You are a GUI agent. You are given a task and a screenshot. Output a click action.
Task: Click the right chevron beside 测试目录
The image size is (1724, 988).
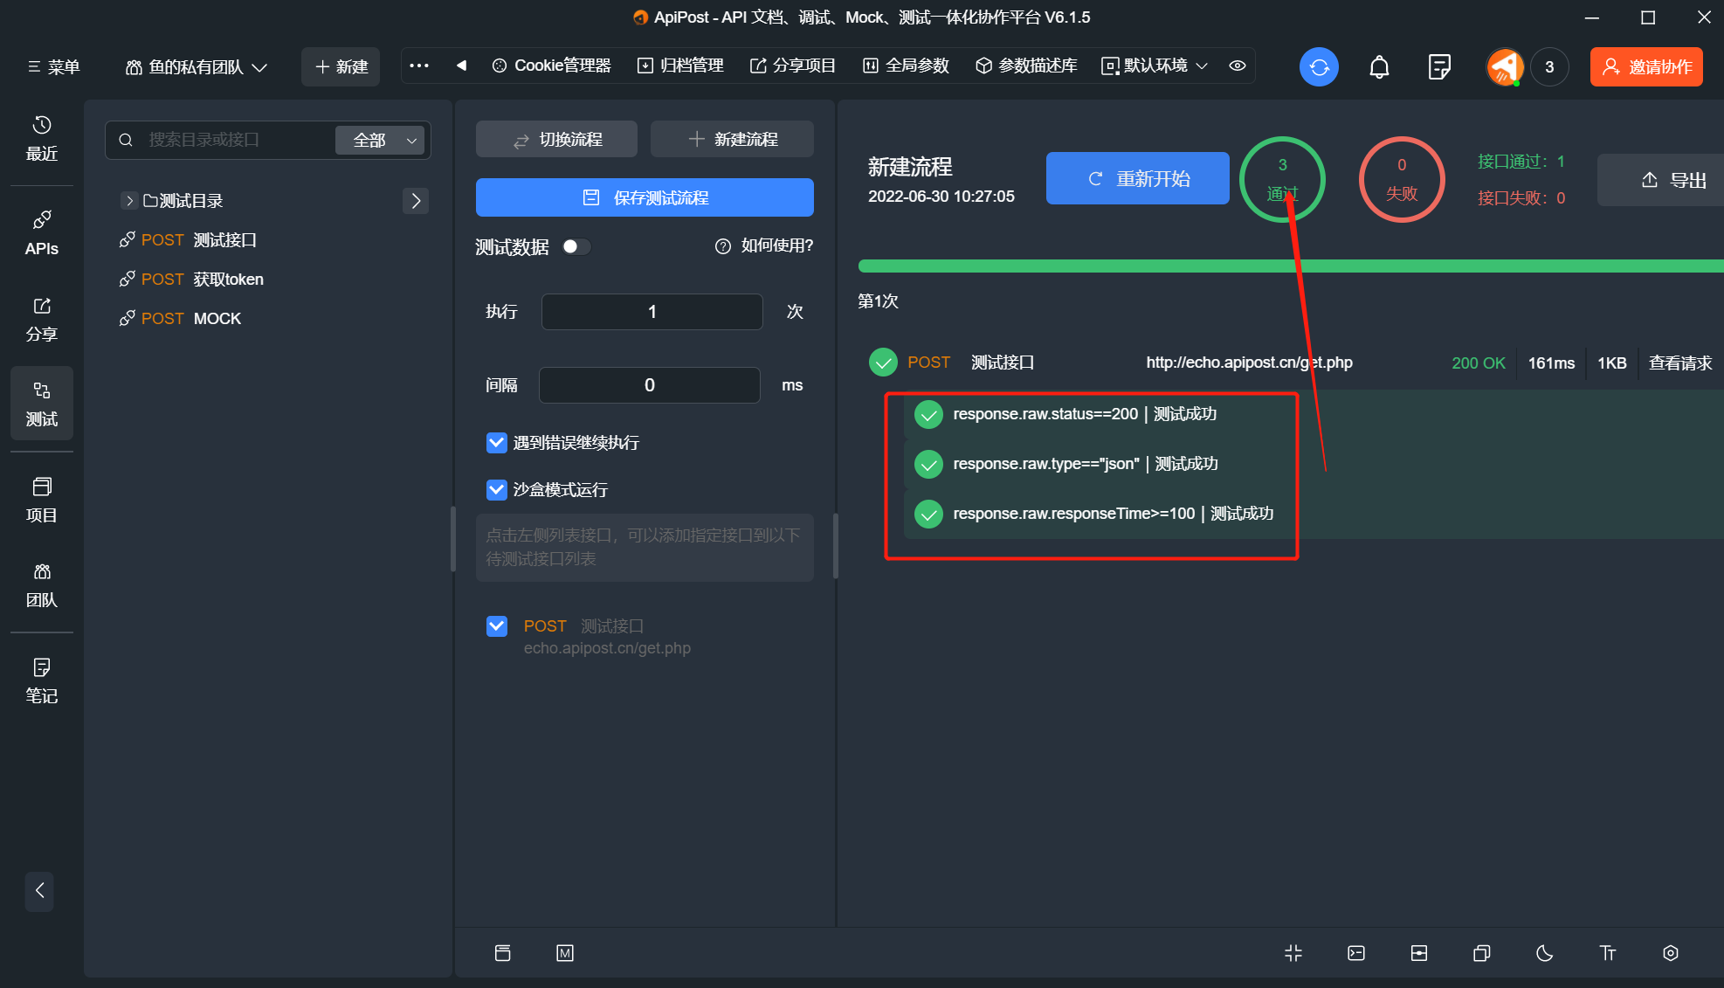tap(416, 201)
